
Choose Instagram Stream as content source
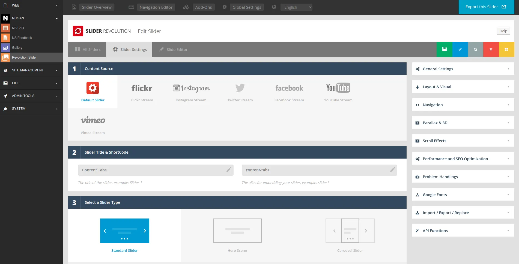191,92
